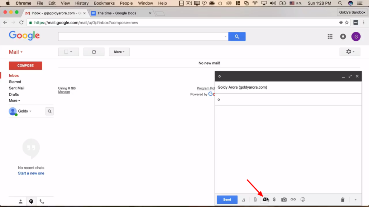The width and height of the screenshot is (369, 207).
Task: Click Start a new one chat link
Action: pyautogui.click(x=31, y=173)
